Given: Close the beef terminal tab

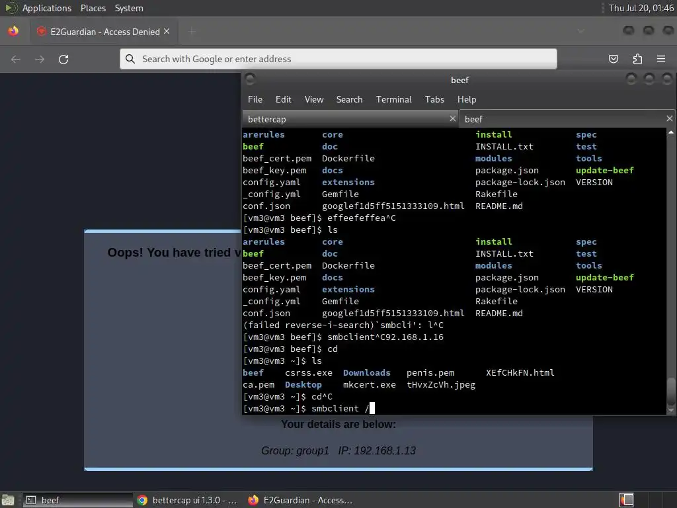Looking at the screenshot, I should pyautogui.click(x=669, y=118).
